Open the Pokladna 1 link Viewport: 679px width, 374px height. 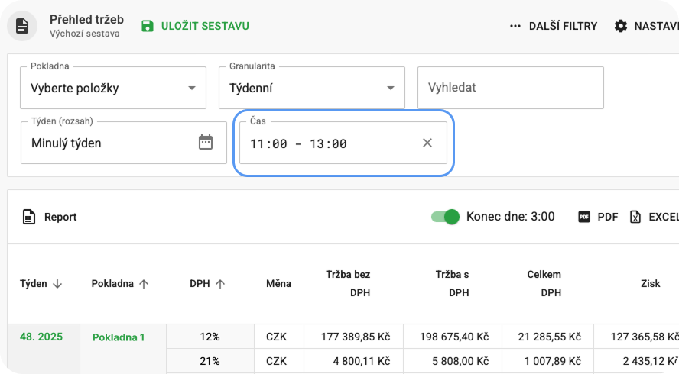(119, 337)
